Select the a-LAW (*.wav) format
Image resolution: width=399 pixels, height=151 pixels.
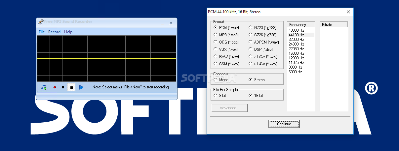[263, 57]
